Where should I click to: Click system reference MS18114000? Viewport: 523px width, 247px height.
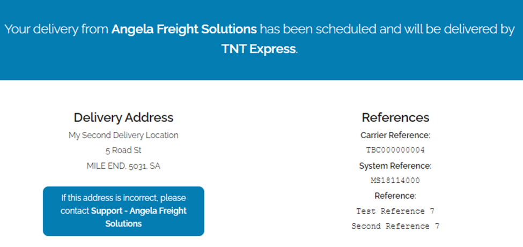click(395, 181)
